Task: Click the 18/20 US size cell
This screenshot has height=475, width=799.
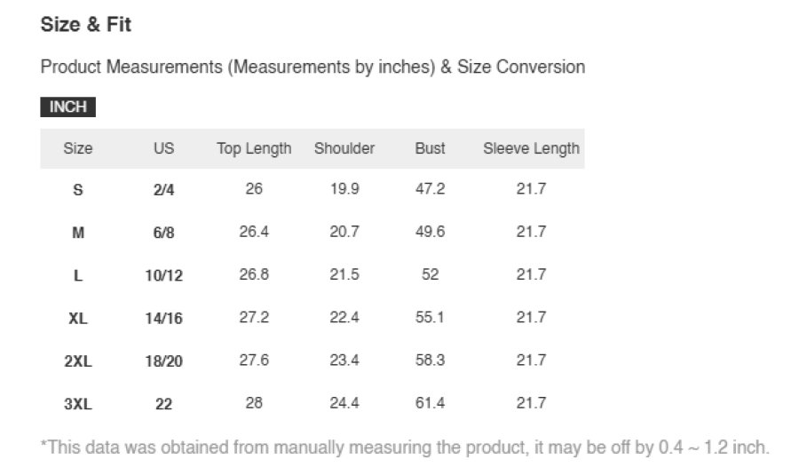Action: click(163, 361)
